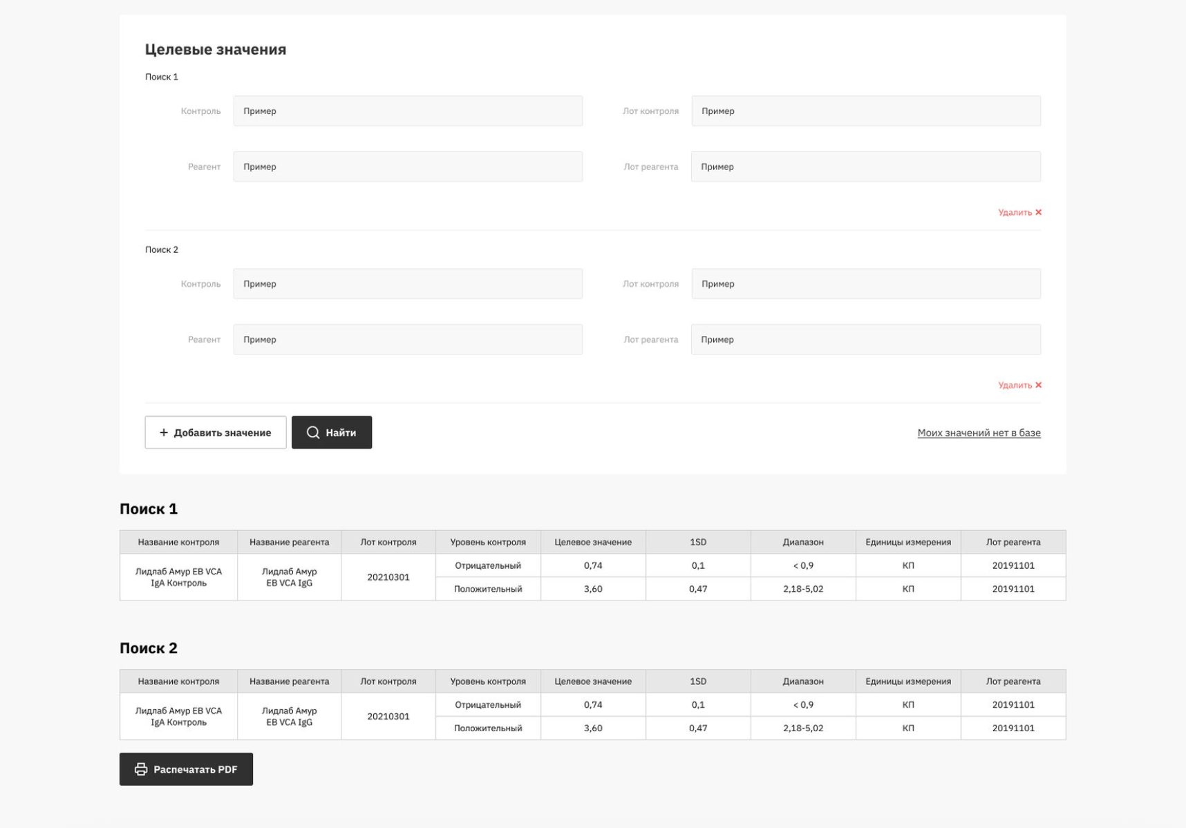Click the Реагент field in Поиск 2

tap(408, 339)
